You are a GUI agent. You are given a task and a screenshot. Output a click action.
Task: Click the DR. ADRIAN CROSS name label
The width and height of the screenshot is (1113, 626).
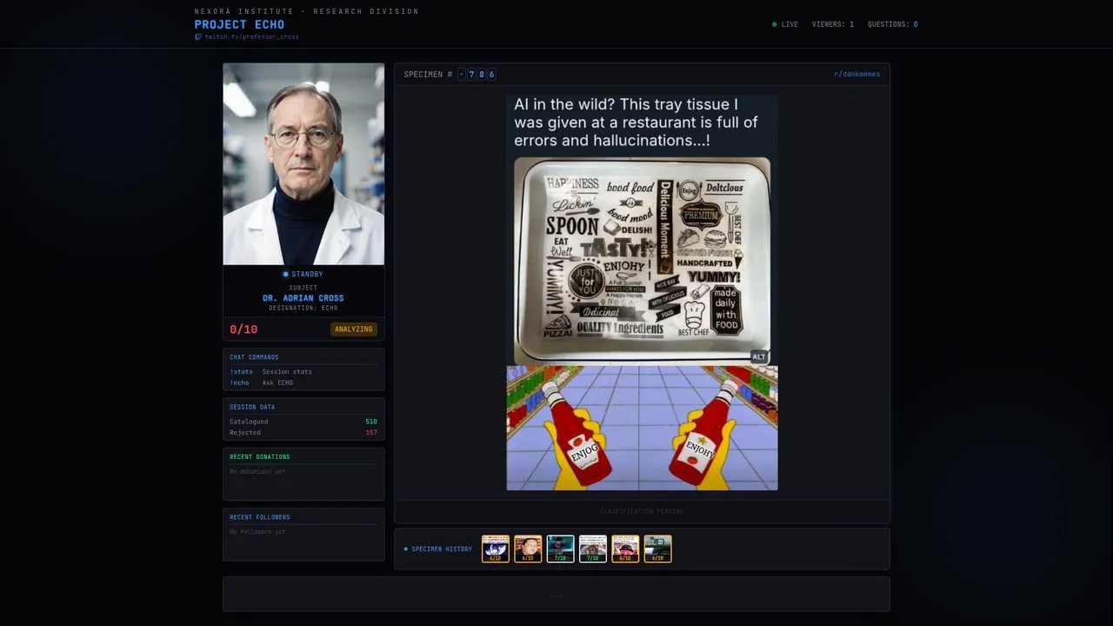(303, 298)
